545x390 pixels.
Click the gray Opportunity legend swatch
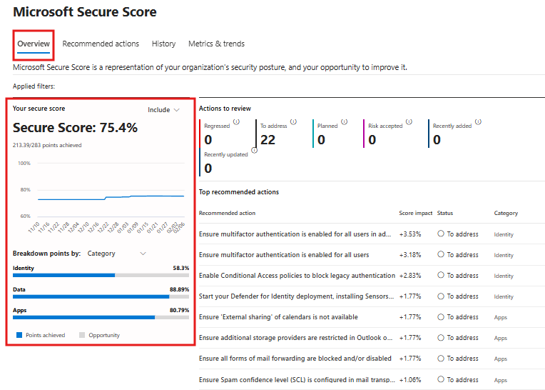tap(82, 335)
